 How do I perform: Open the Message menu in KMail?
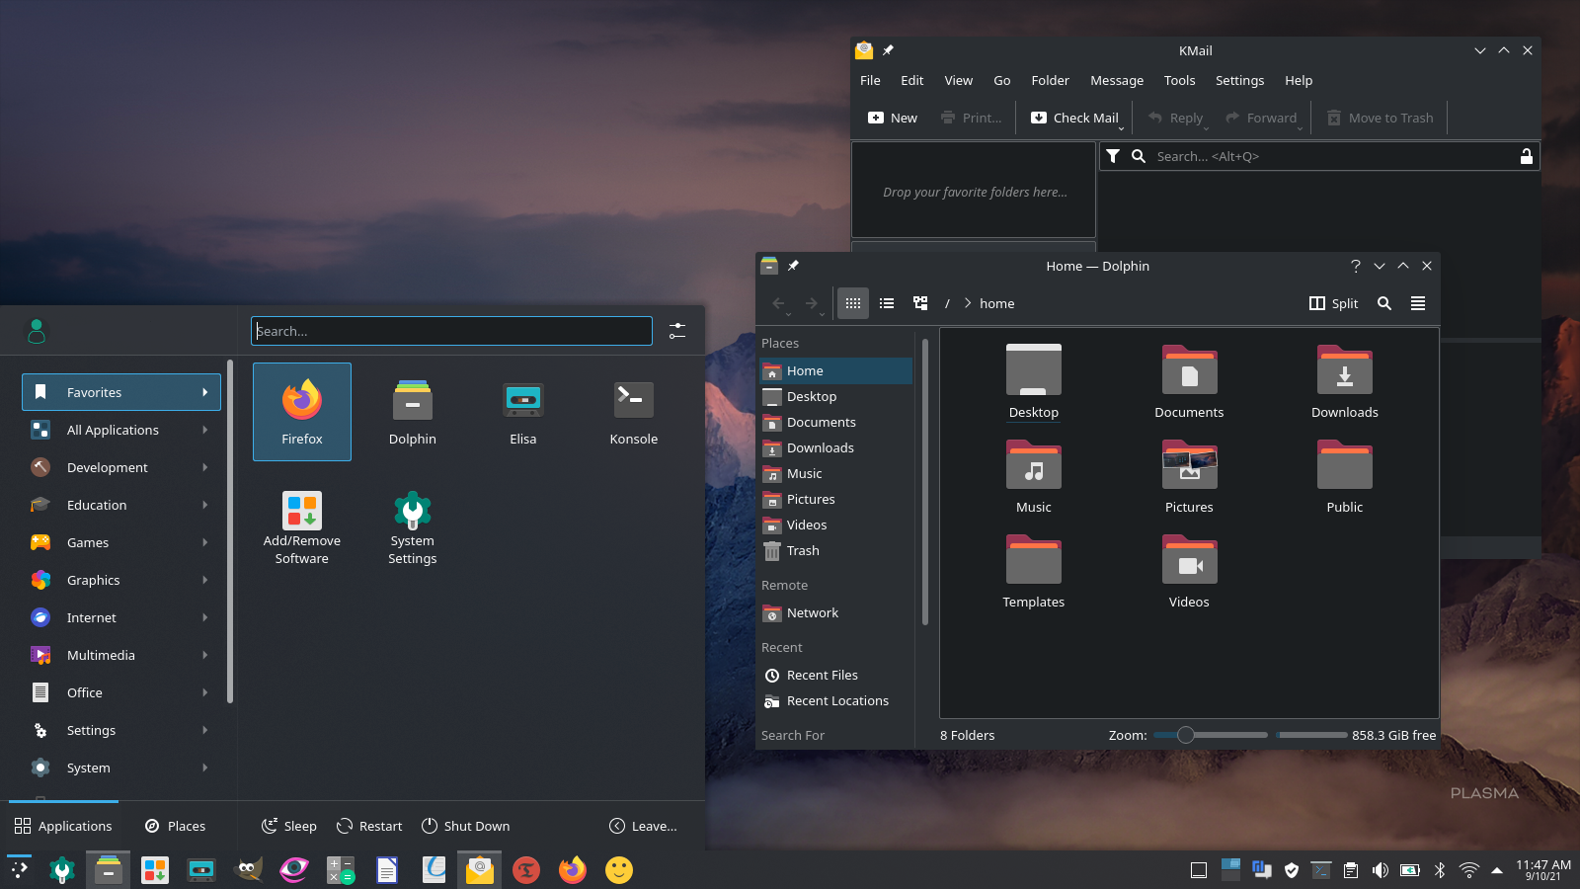[x=1116, y=81]
